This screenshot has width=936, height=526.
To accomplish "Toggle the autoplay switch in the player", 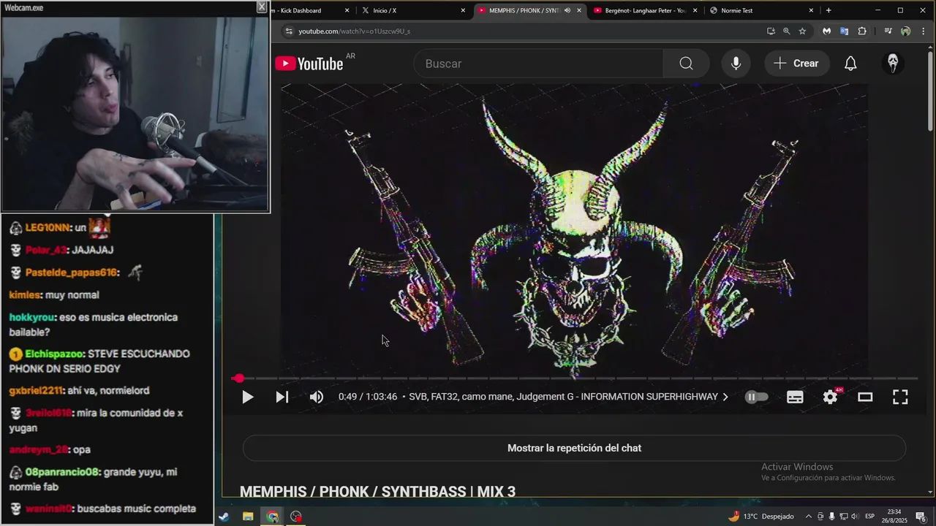I will pos(756,397).
